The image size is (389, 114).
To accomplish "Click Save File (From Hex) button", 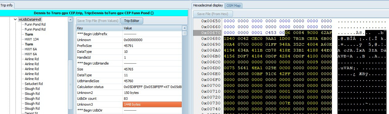I will click(x=213, y=14).
